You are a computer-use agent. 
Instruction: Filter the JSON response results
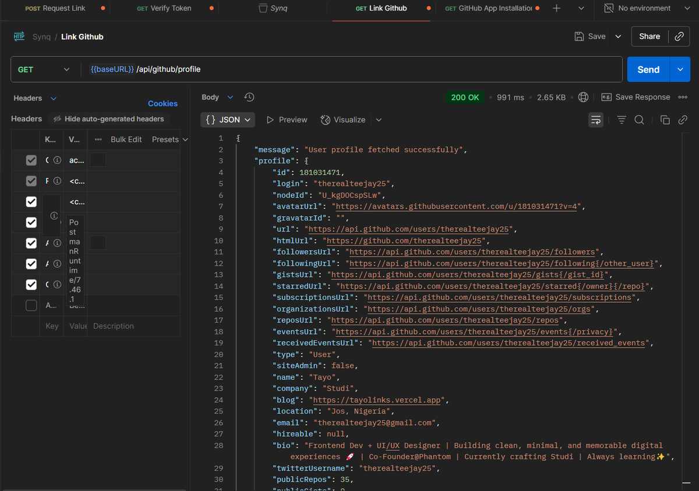622,120
